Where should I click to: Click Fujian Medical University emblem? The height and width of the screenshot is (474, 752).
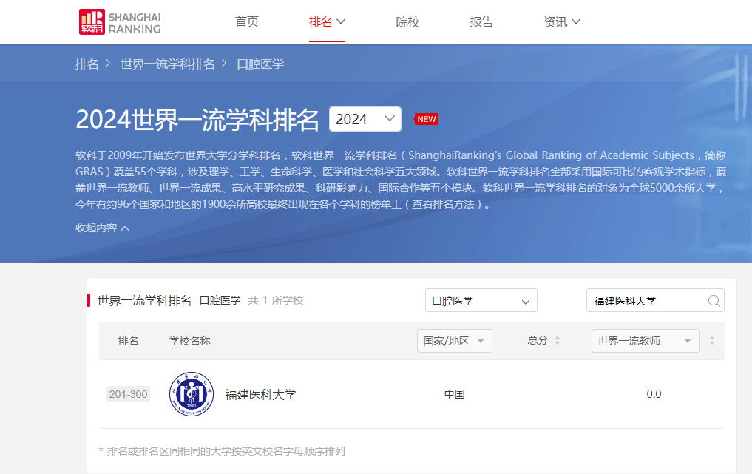coord(191,394)
